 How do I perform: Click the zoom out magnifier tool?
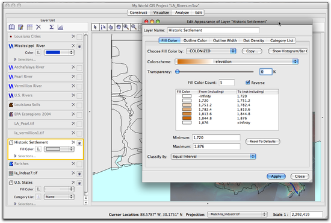134,27
